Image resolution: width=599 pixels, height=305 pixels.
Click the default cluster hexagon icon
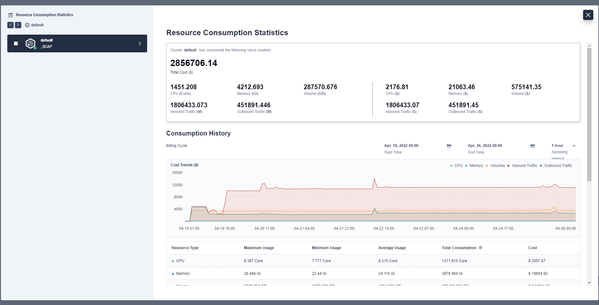31,43
